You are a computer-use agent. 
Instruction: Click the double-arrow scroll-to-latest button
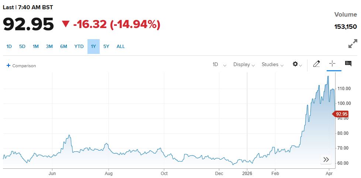326,160
